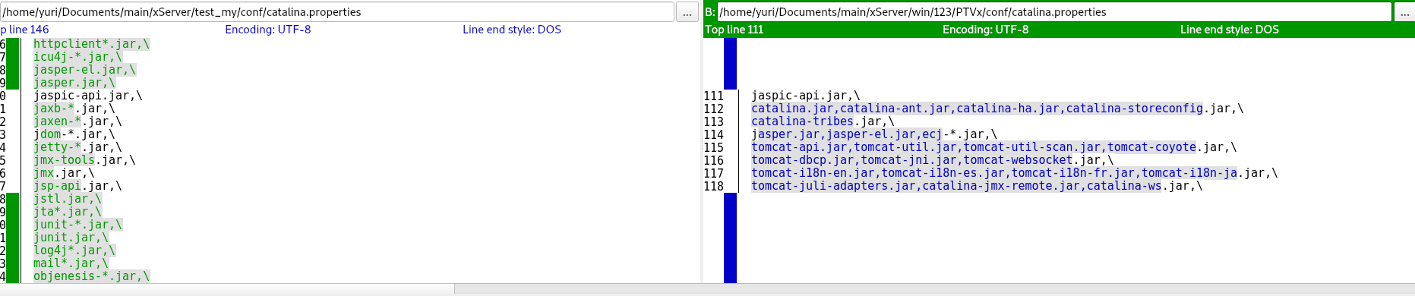Select the 'objenesis-*.jar,\' line

(x=92, y=276)
